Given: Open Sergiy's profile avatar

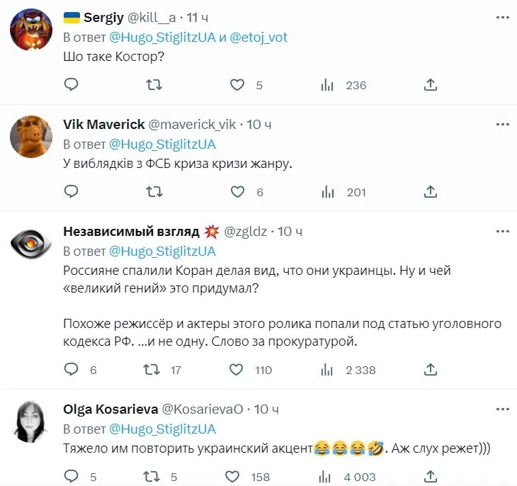Looking at the screenshot, I should [x=31, y=29].
